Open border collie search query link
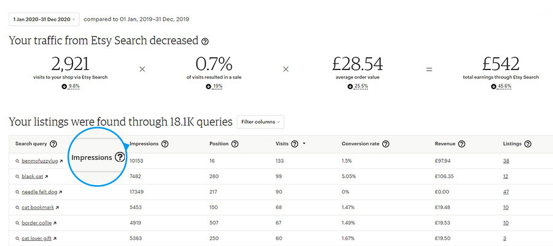Screen dimensions: 553x246 point(37,223)
